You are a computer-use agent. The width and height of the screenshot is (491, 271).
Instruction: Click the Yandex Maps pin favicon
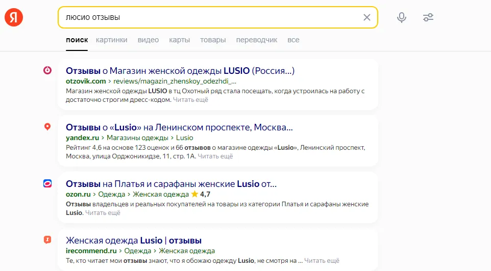(47, 127)
